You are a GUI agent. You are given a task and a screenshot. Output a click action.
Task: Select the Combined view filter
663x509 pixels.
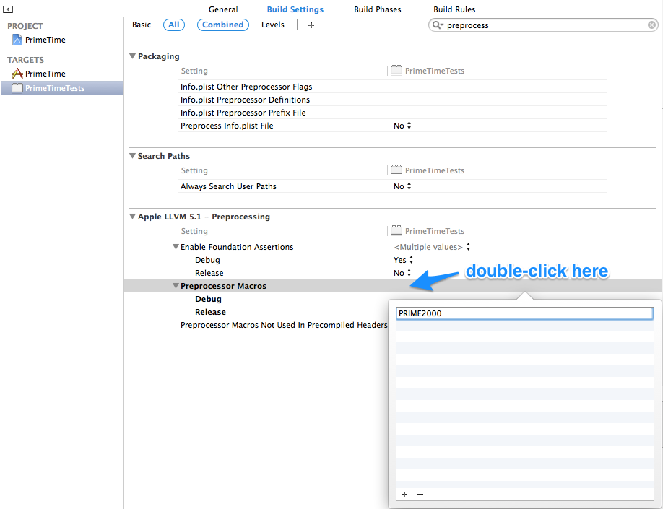tap(223, 25)
